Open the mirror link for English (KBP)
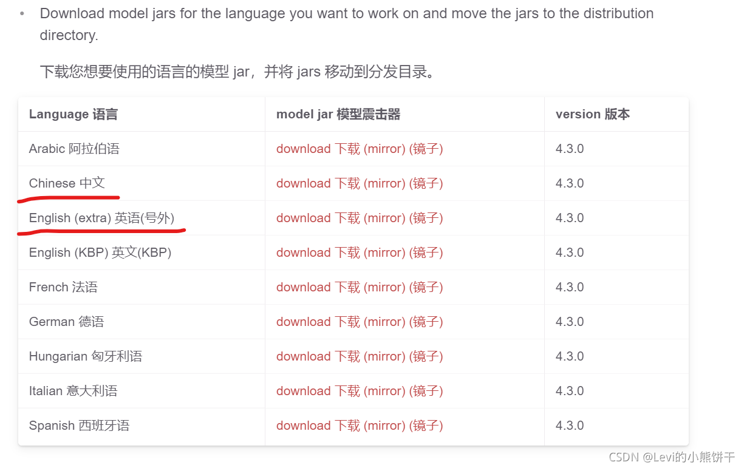The image size is (744, 468). pyautogui.click(x=403, y=253)
